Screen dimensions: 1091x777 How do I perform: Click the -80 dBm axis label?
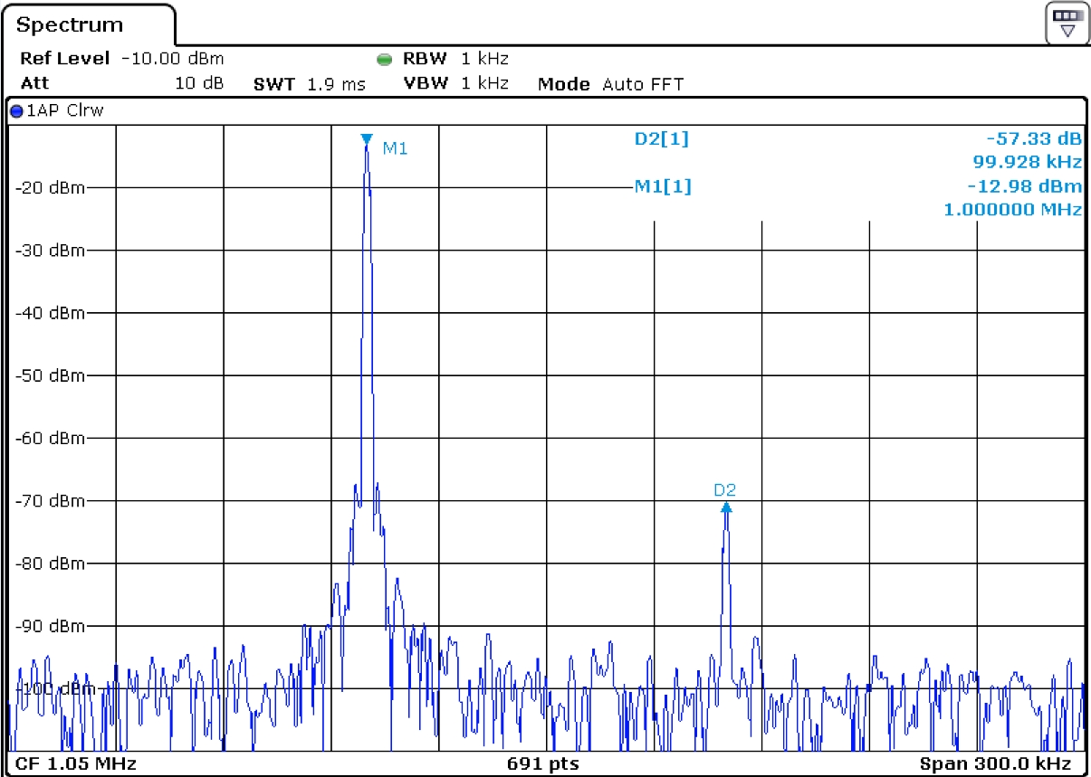pos(50,564)
